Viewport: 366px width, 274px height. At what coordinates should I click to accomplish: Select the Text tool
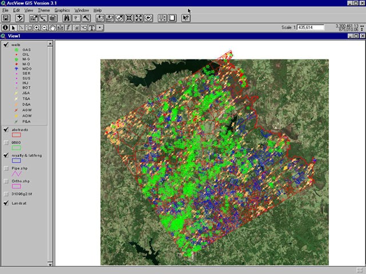tap(92, 27)
